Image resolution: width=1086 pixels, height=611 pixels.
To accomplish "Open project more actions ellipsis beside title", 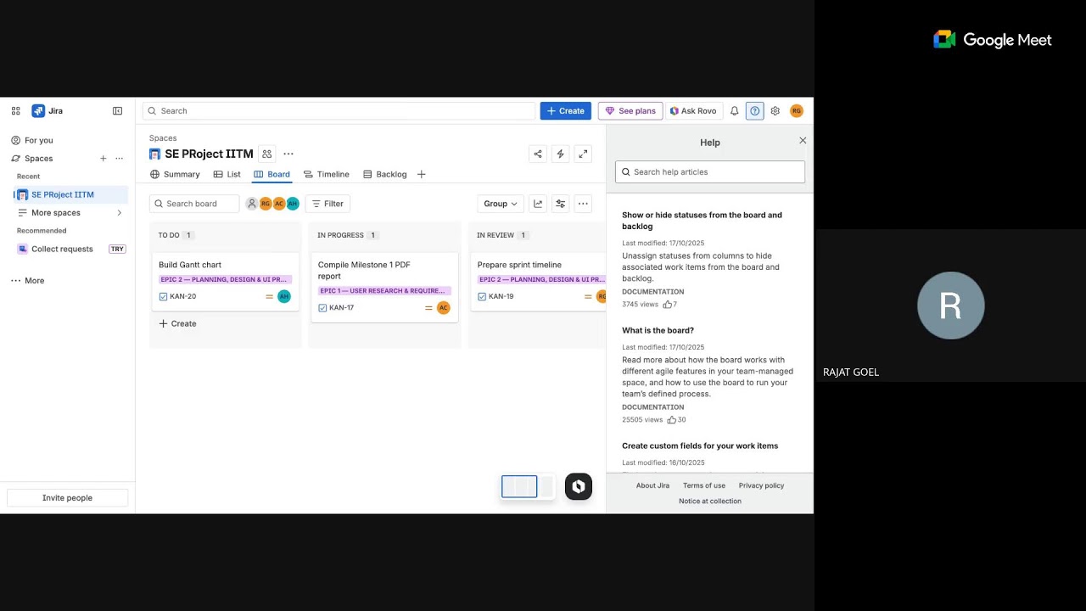I will pos(288,154).
